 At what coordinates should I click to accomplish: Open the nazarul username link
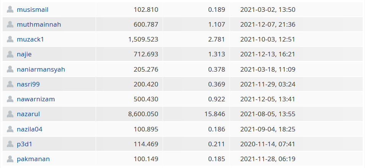[28, 114]
